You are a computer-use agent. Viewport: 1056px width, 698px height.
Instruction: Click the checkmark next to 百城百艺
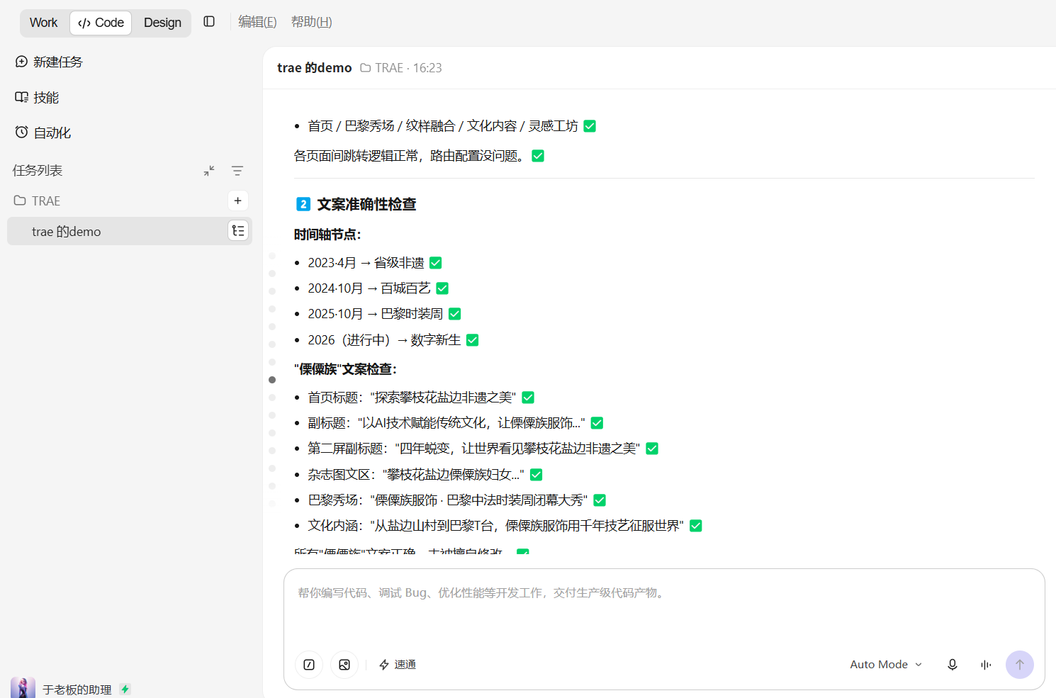(x=442, y=288)
